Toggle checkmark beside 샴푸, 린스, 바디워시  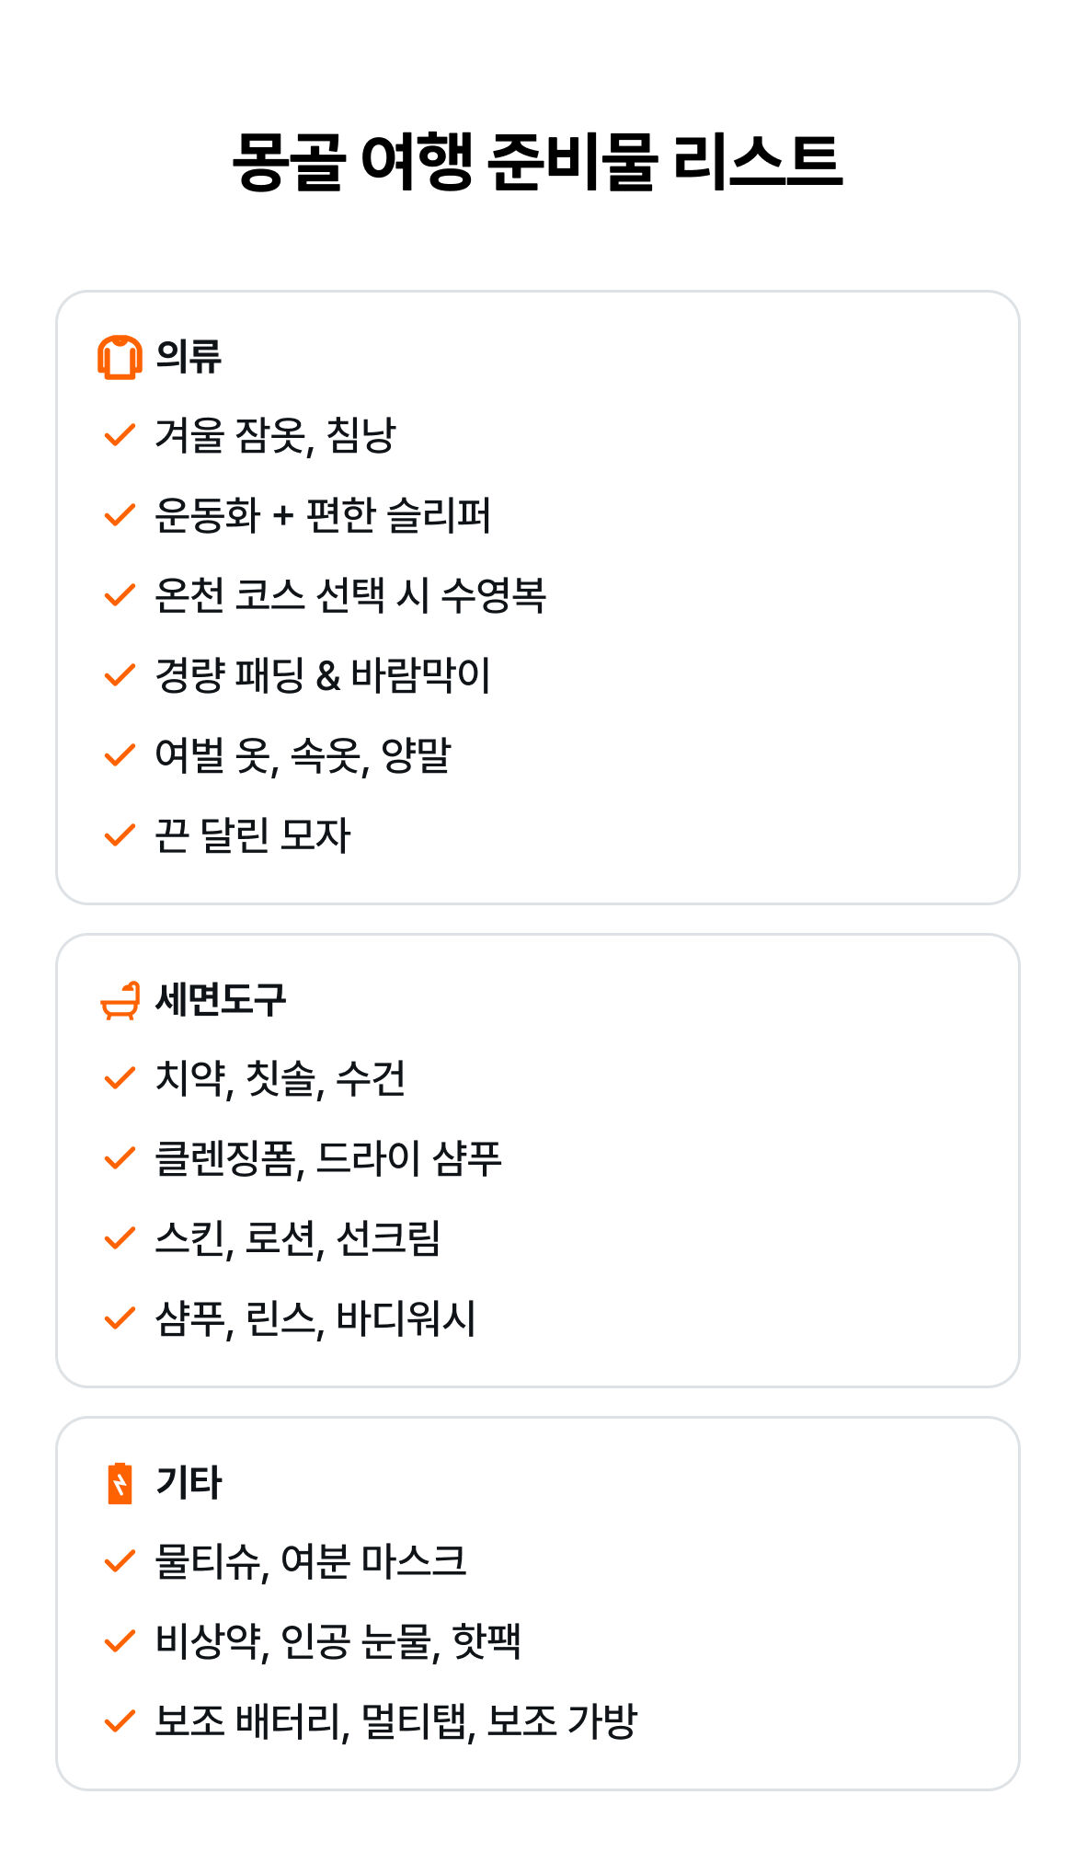click(120, 1318)
